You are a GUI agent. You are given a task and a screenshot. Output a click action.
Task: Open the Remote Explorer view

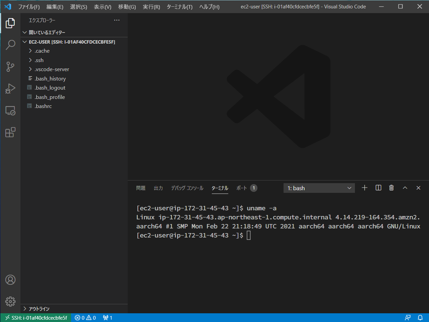click(x=10, y=111)
